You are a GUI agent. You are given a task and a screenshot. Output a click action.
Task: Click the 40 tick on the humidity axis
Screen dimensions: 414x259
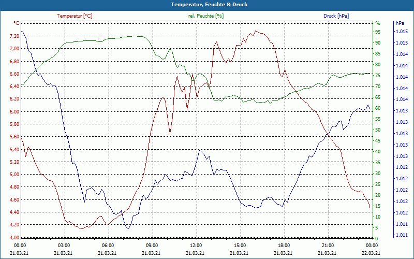(x=378, y=152)
